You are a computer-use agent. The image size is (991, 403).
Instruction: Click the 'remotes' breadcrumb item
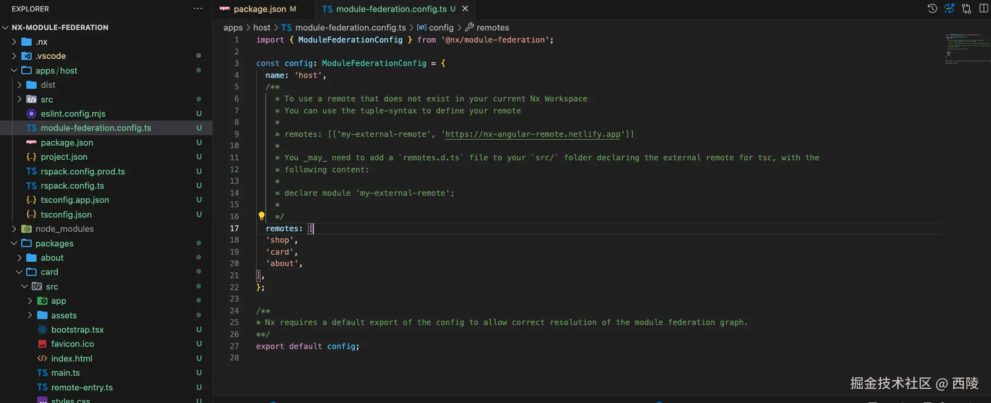[x=492, y=27]
